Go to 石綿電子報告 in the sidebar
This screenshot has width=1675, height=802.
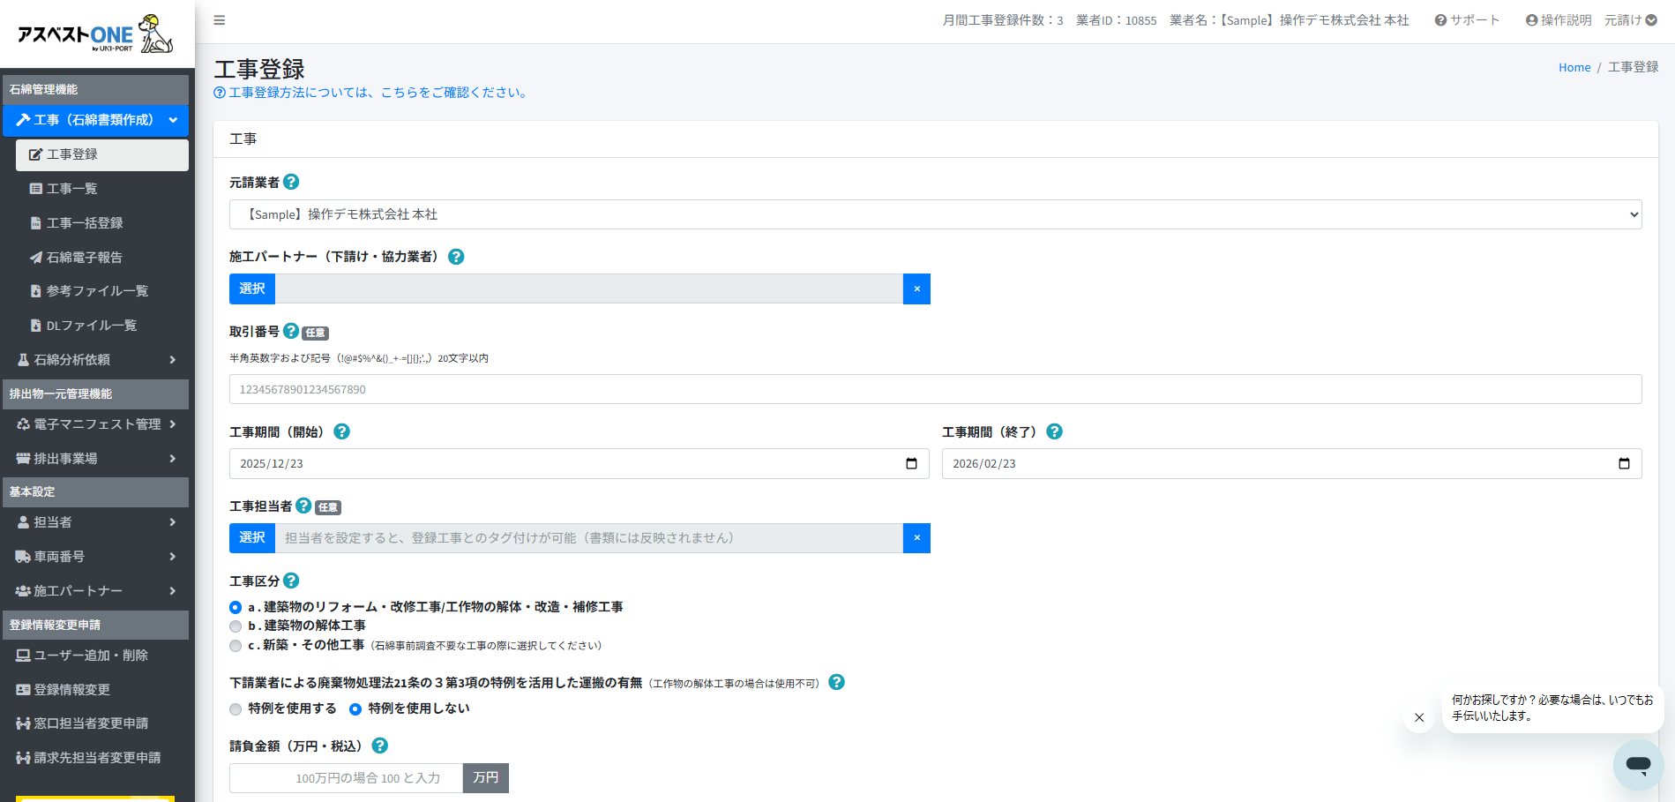point(84,258)
